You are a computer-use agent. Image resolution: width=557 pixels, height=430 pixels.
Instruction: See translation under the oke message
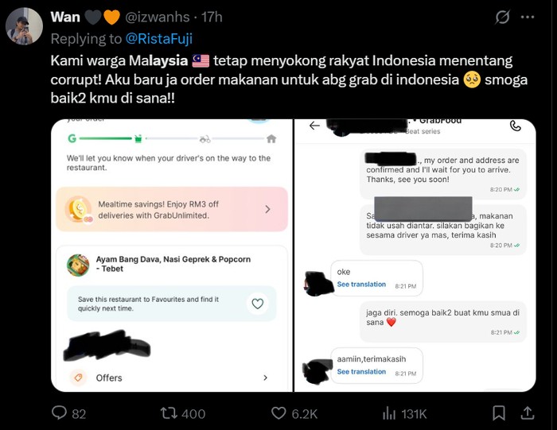click(x=361, y=285)
